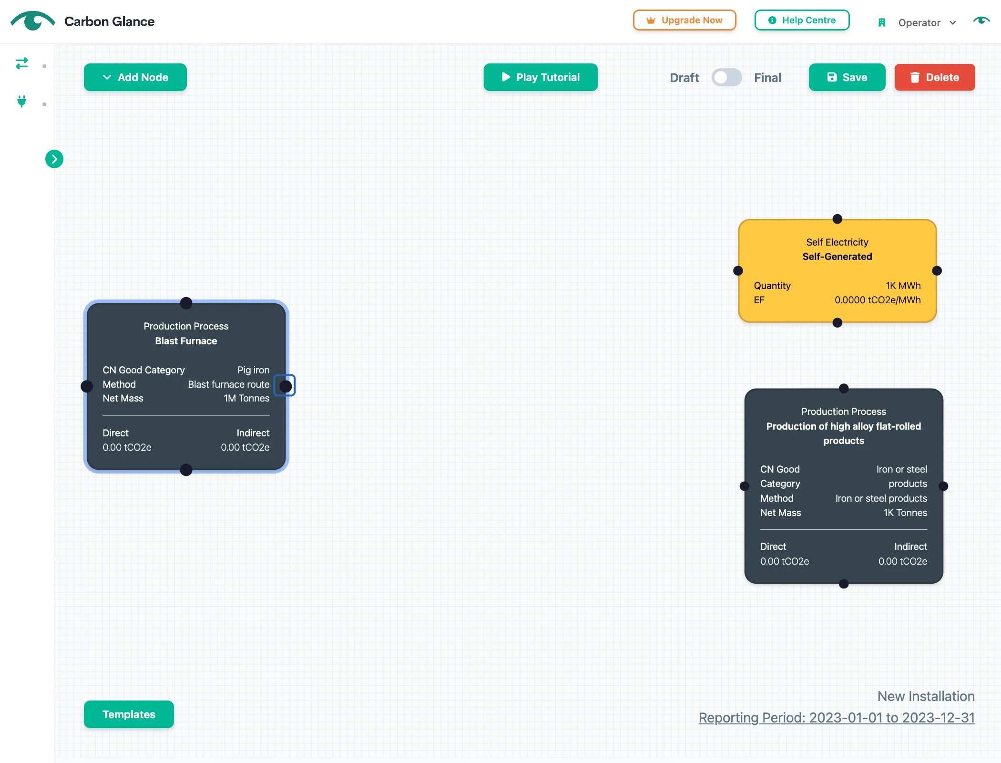
Task: Click the top handle of flat-rolled products node
Action: pyautogui.click(x=844, y=388)
